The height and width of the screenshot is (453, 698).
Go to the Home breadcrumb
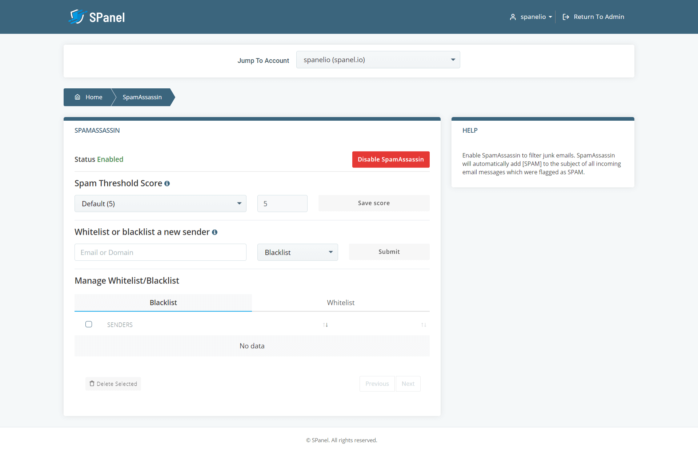tap(89, 97)
